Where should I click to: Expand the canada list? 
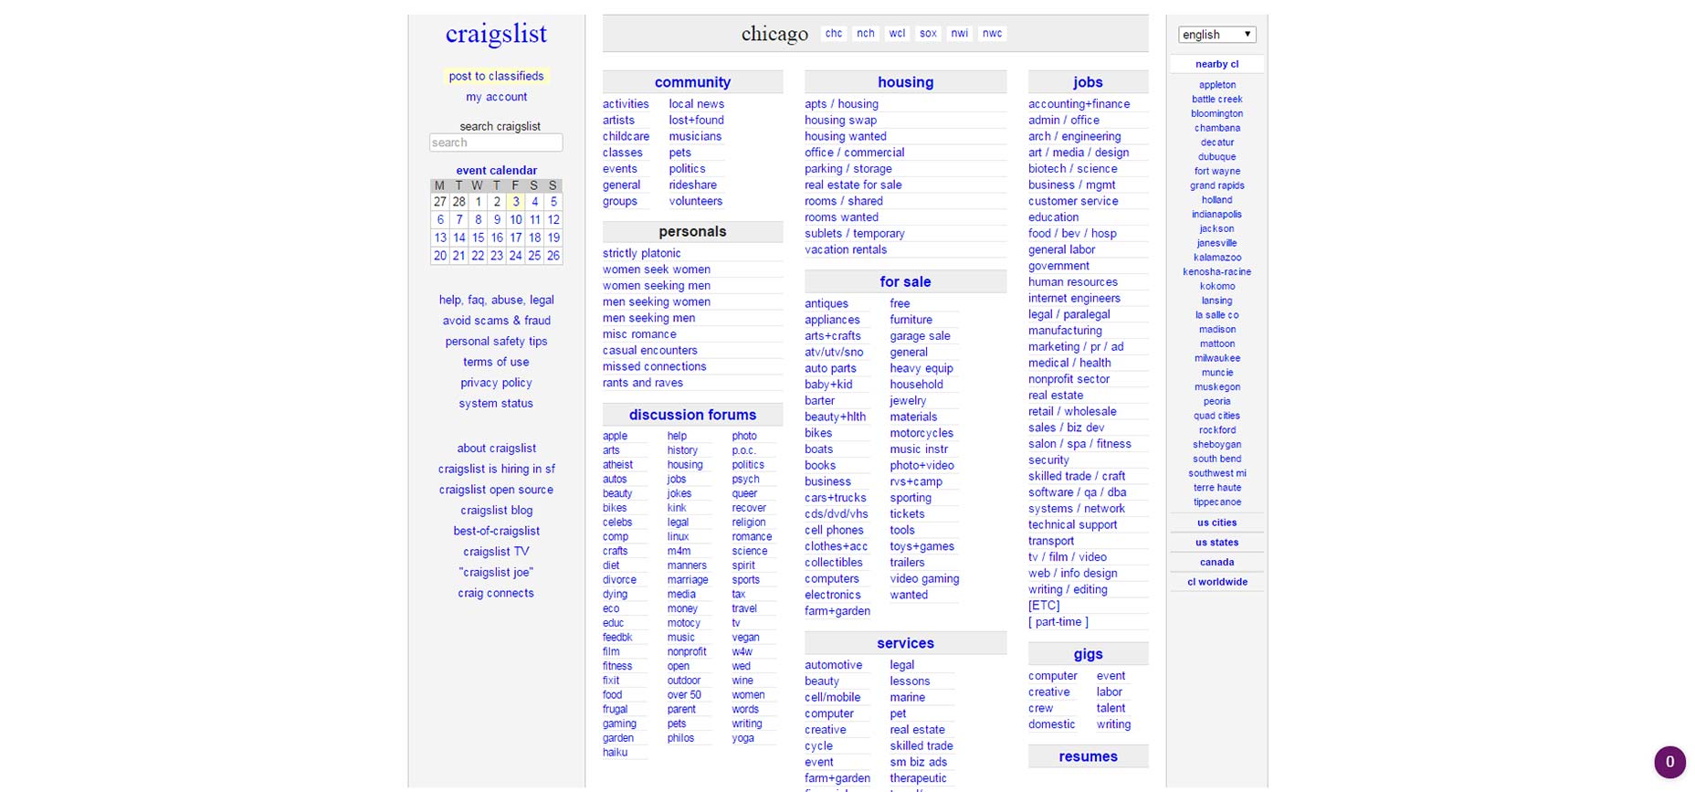click(1216, 562)
